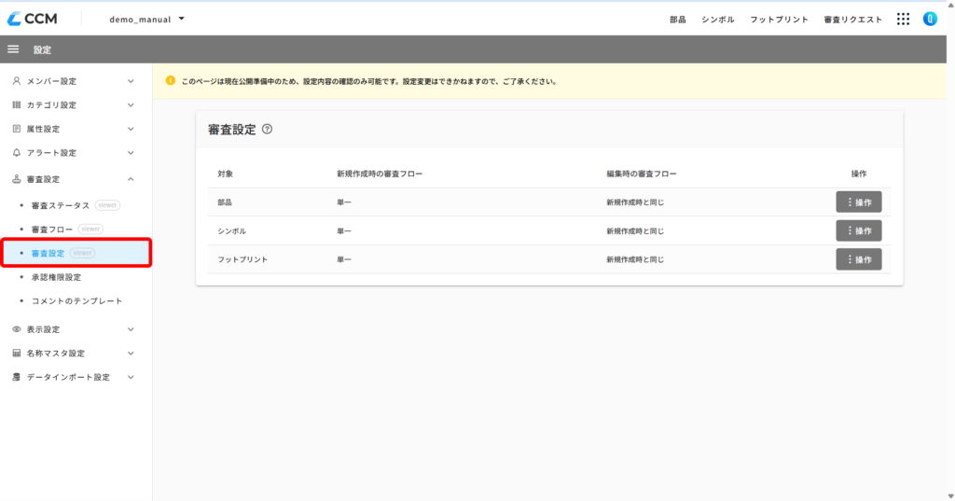Image resolution: width=955 pixels, height=501 pixels.
Task: Expand 名称マスタ設定 chevron
Action: tap(131, 353)
